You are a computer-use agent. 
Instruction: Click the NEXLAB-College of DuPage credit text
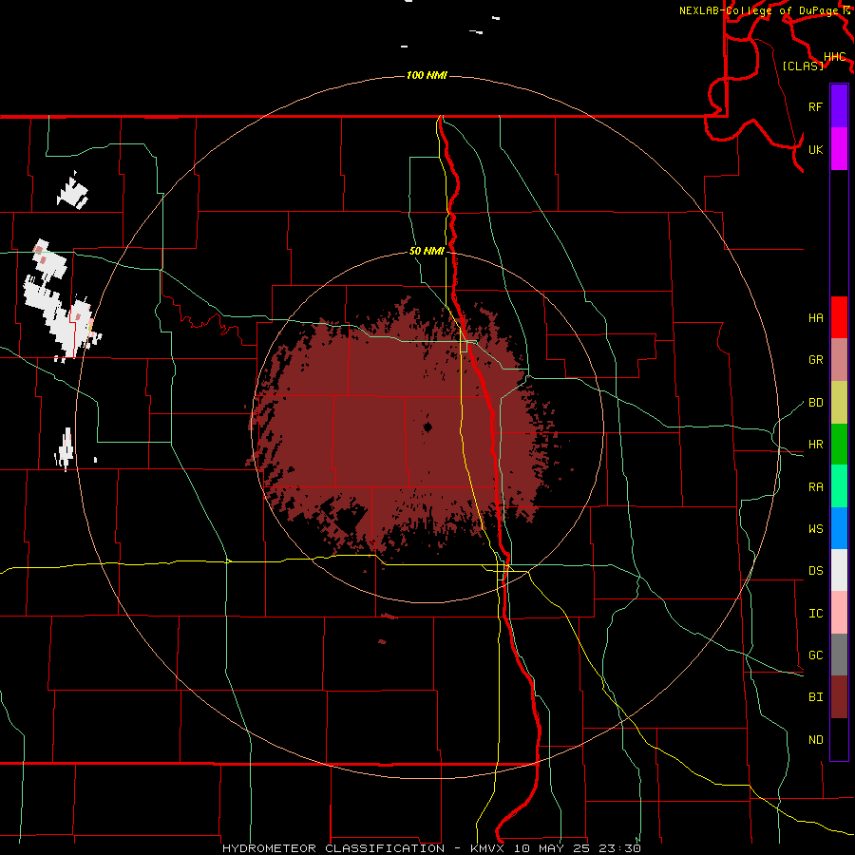tap(760, 10)
